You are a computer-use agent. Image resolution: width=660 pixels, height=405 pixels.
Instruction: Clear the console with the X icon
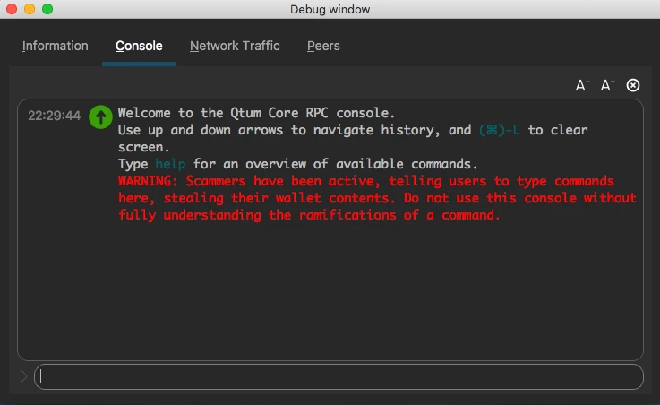[632, 85]
